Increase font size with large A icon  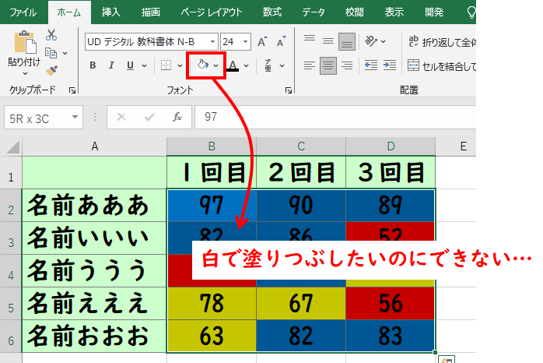262,41
